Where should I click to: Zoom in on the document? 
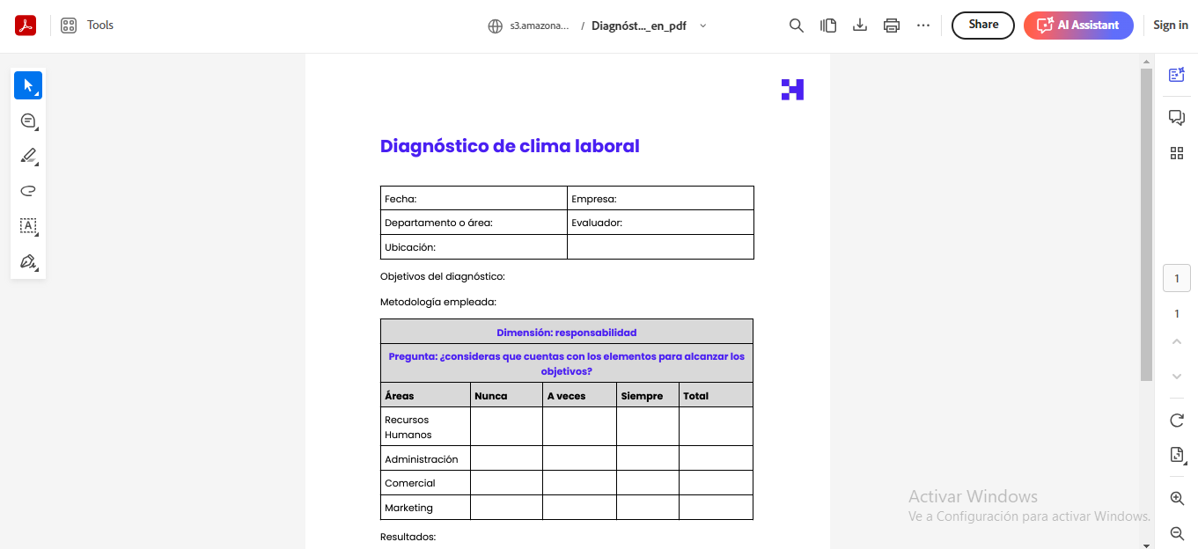1177,497
